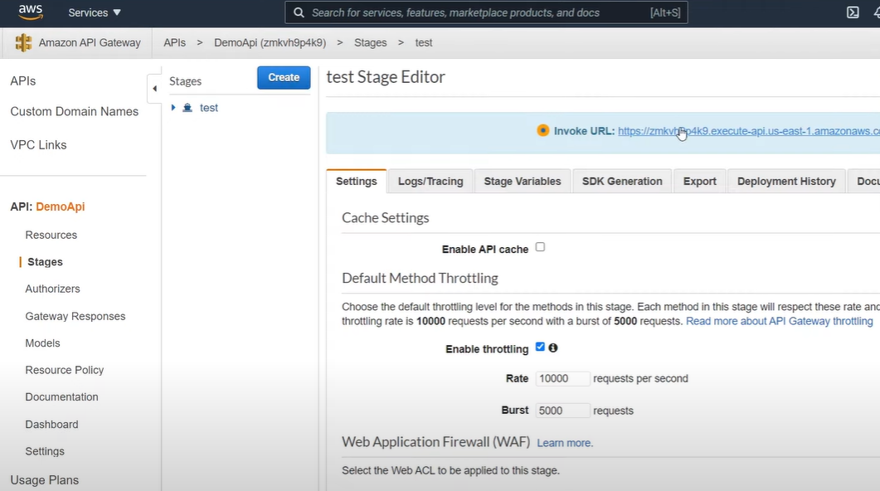Viewport: 880px width, 491px height.
Task: Go to Amazon API Gateway home
Action: [x=90, y=42]
